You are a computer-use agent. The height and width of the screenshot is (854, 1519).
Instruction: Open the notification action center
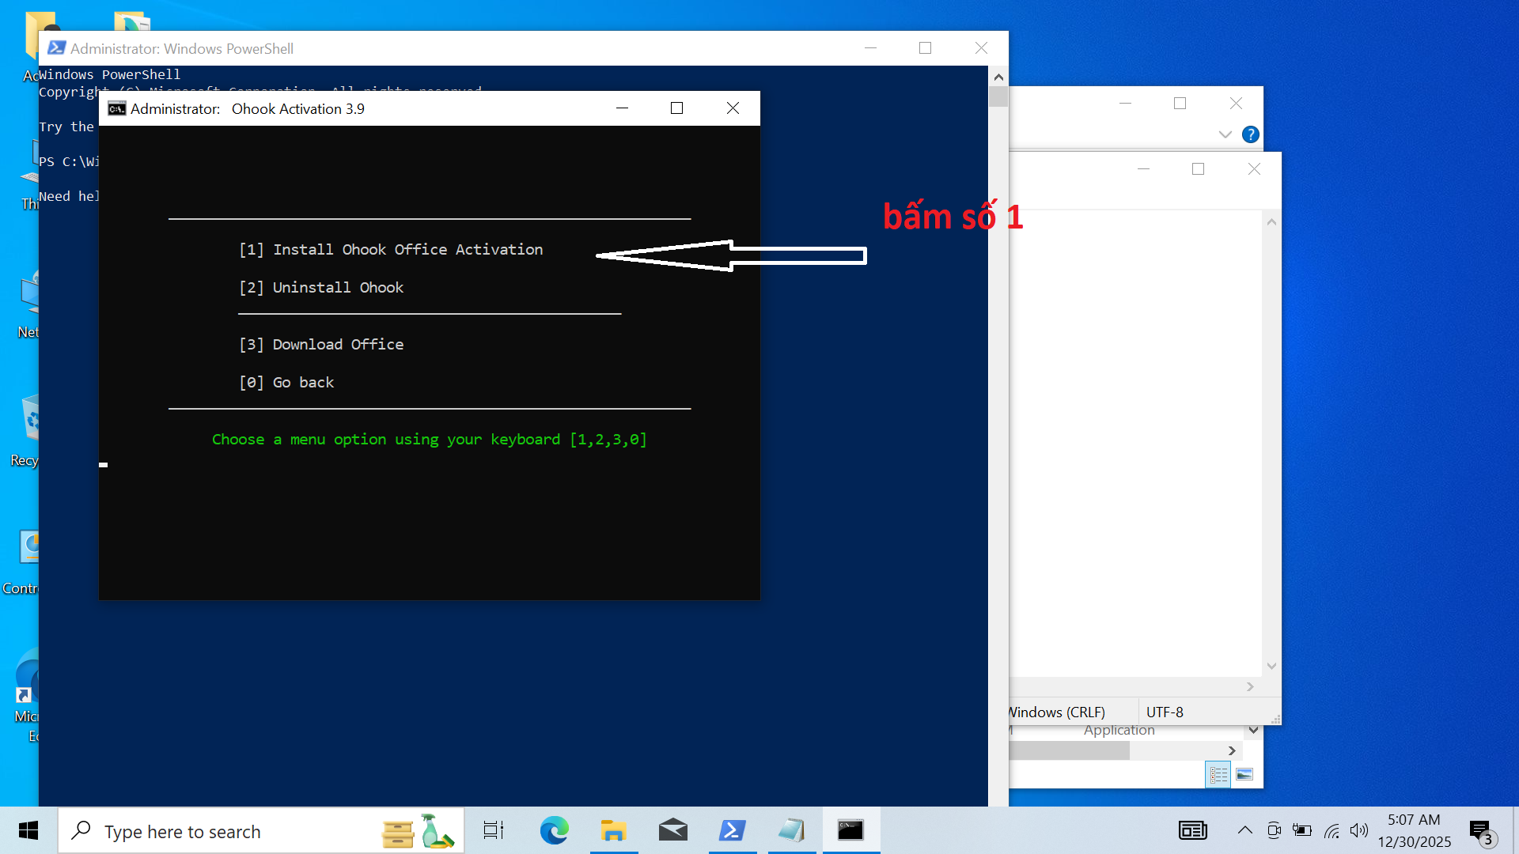(1481, 830)
